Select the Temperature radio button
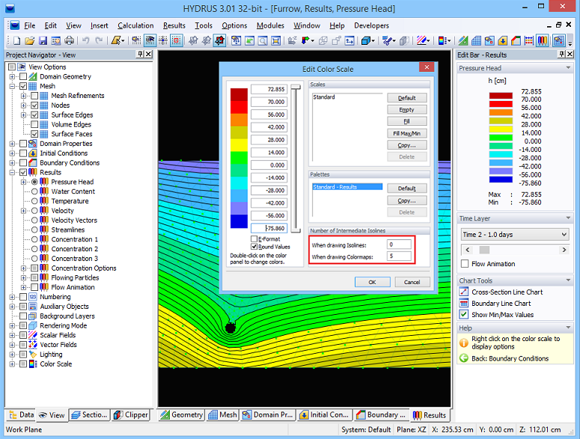580x439 pixels. [x=34, y=201]
